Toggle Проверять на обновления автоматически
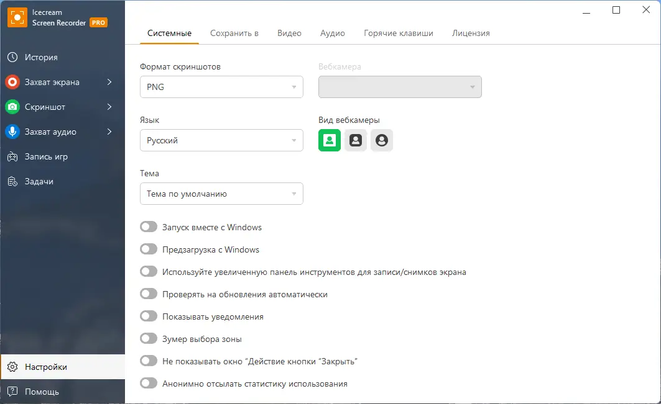Image resolution: width=661 pixels, height=404 pixels. point(149,294)
